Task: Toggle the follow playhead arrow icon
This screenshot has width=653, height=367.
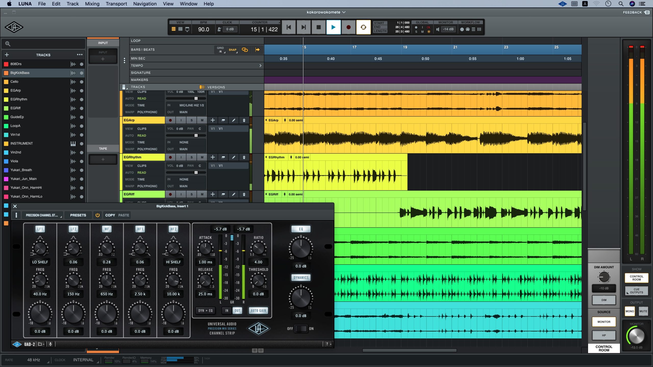Action: (258, 50)
